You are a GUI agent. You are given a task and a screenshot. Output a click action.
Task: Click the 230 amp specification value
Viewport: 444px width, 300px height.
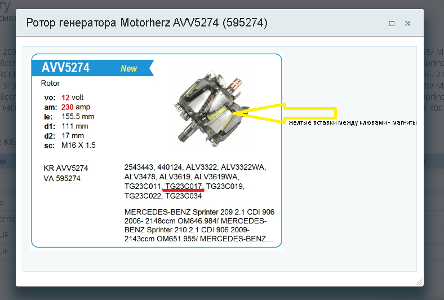click(76, 107)
